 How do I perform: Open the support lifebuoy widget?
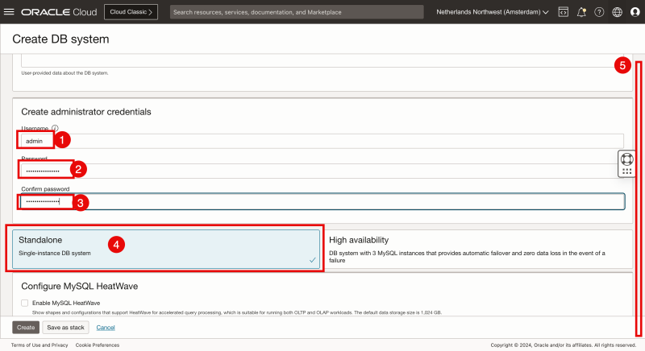click(x=627, y=159)
